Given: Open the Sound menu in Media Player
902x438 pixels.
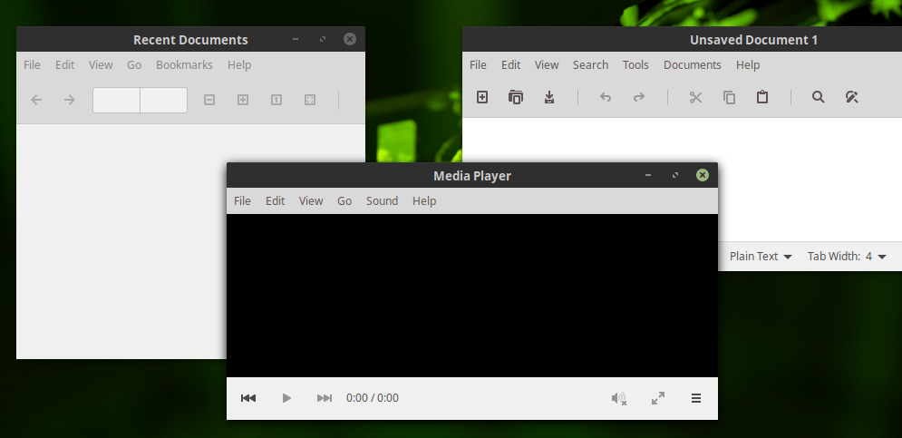Looking at the screenshot, I should [382, 201].
